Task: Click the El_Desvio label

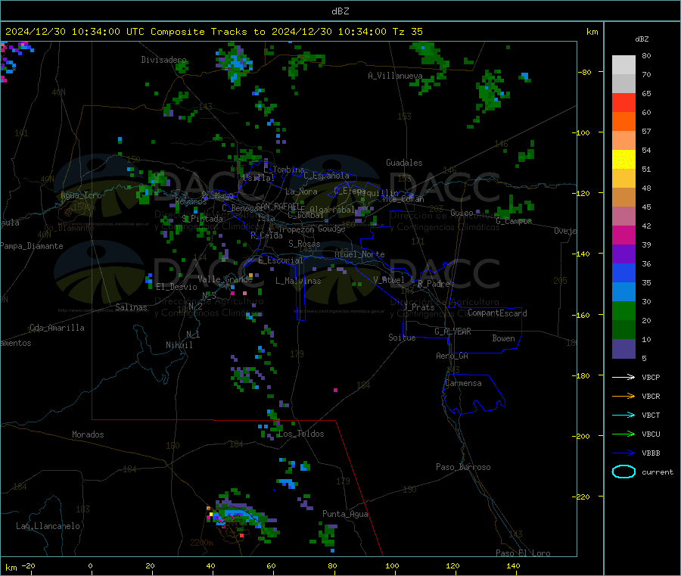Action: [176, 287]
